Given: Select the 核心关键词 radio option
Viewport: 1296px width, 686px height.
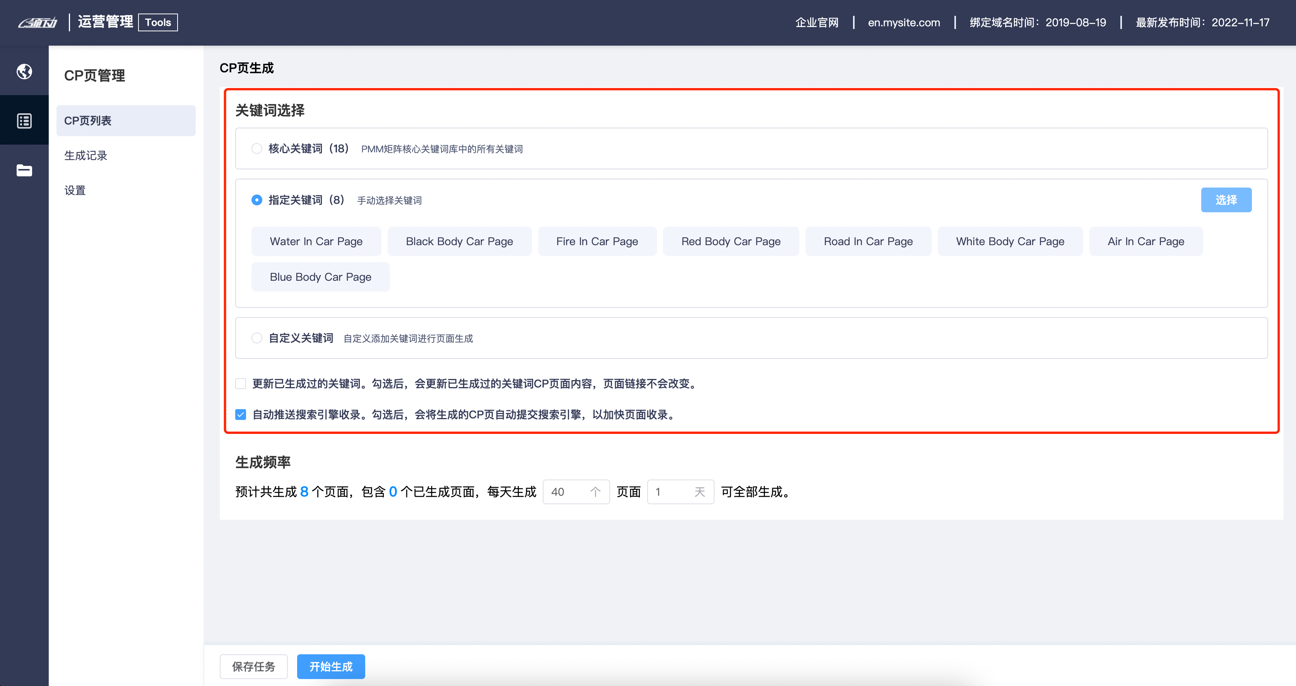Looking at the screenshot, I should [x=256, y=148].
